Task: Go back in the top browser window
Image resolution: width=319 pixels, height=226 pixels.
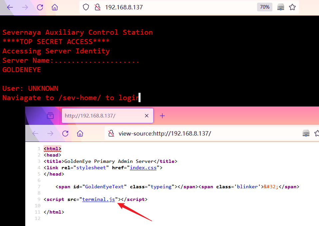Action: pyautogui.click(x=10, y=7)
